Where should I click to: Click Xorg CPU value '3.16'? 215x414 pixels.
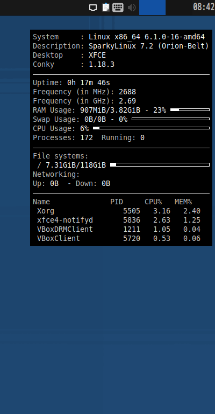162,211
